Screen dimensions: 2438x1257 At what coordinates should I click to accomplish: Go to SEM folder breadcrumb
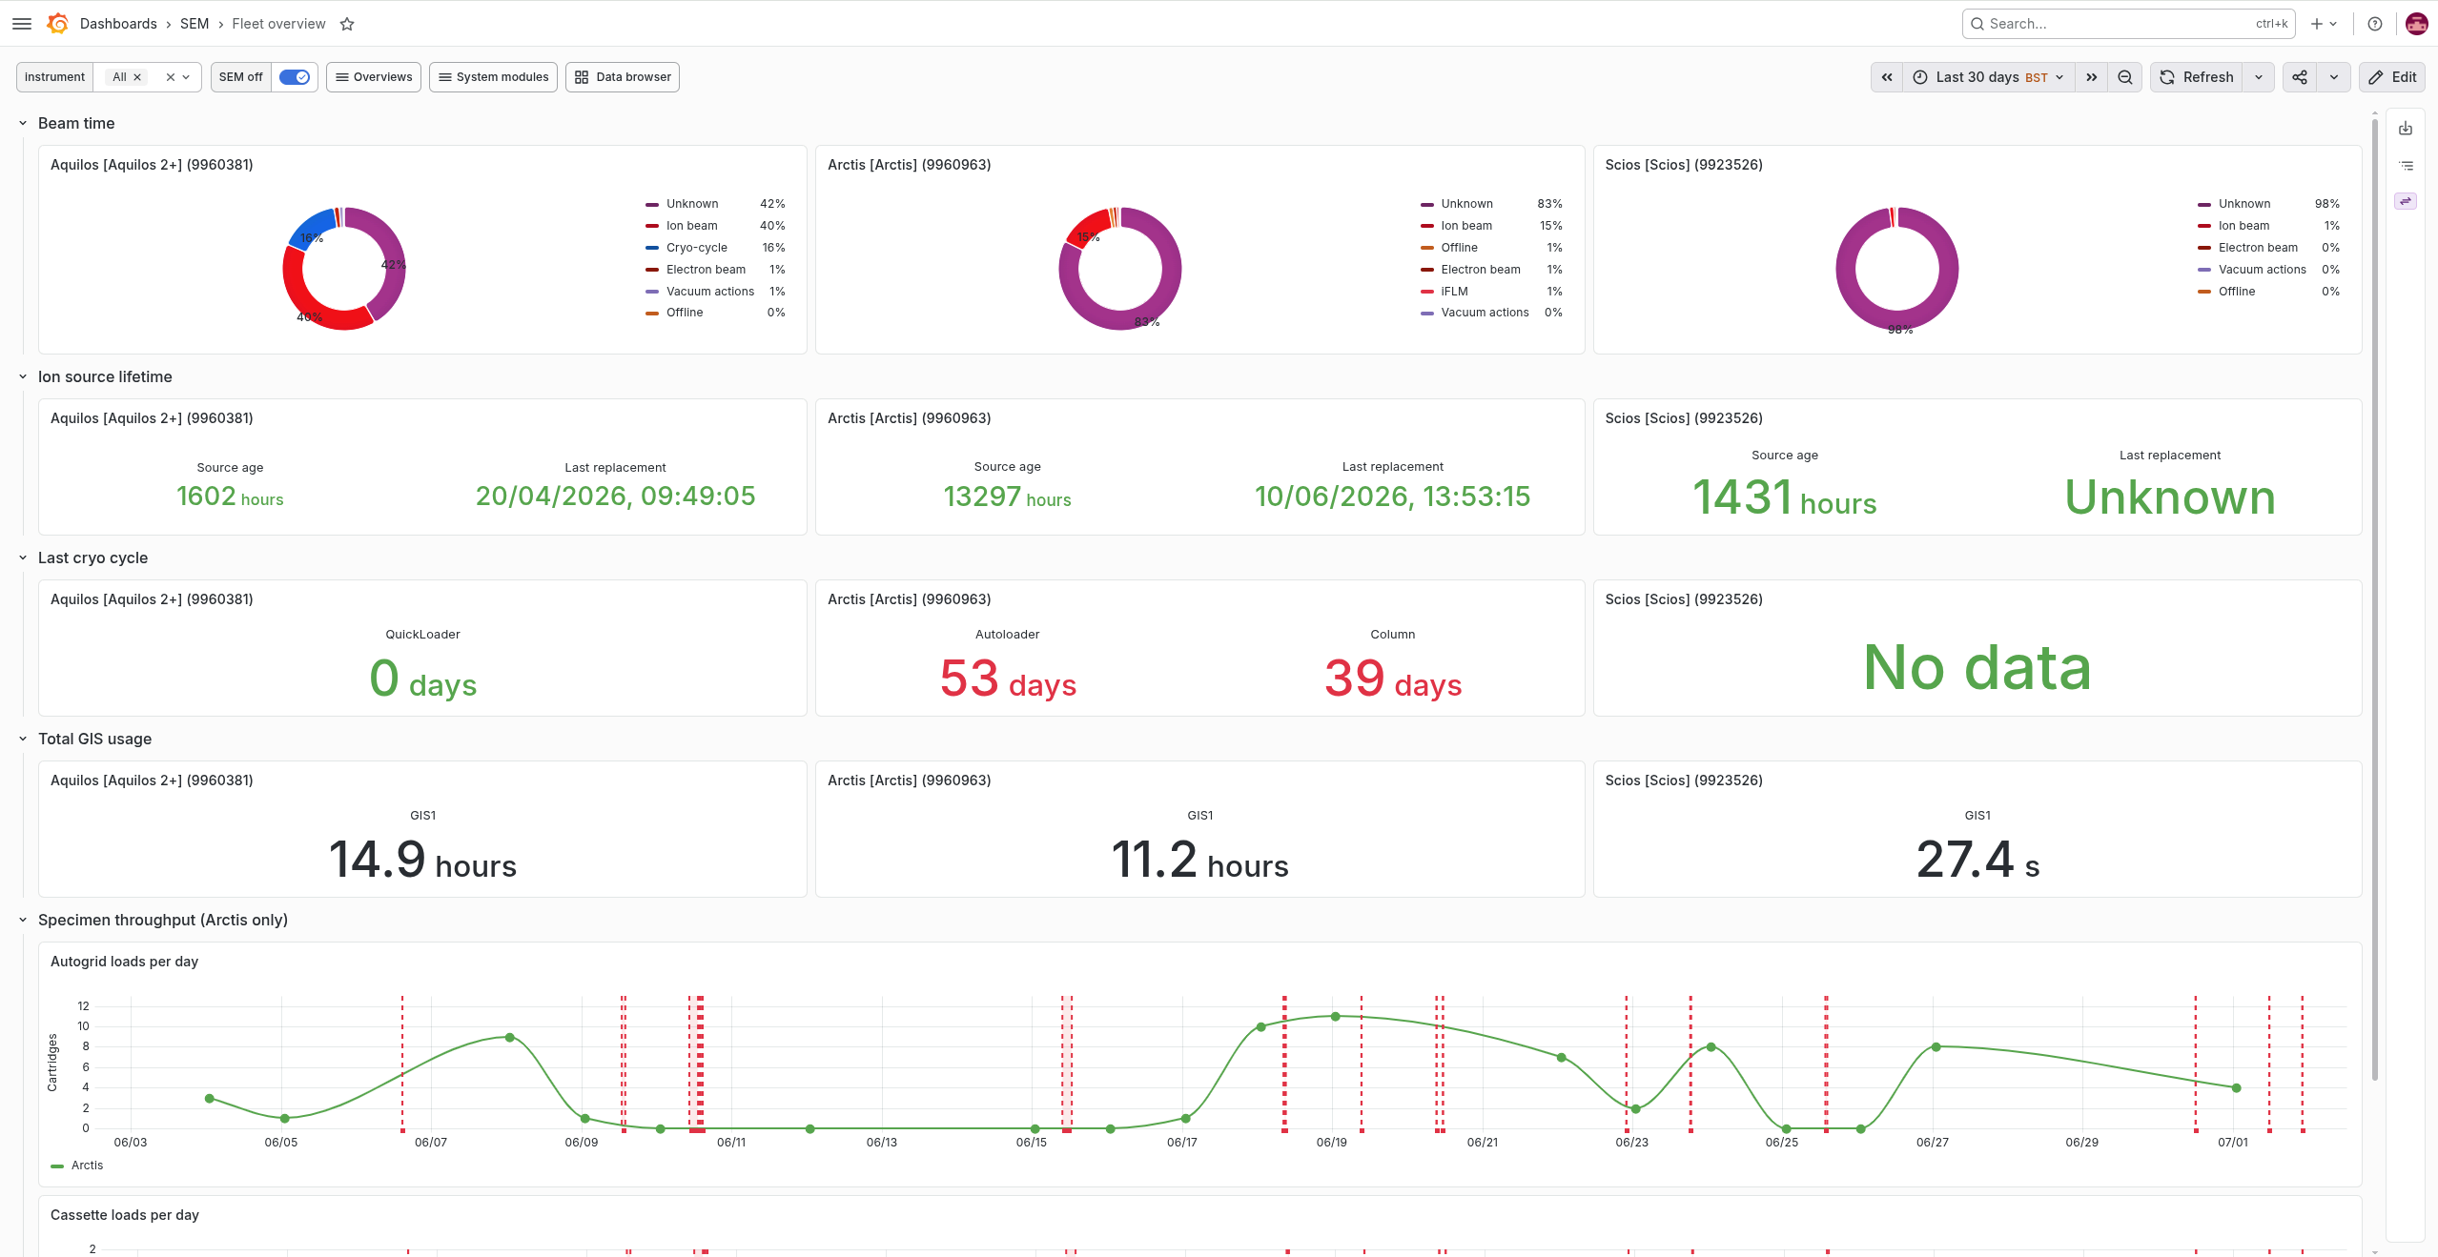[x=195, y=24]
